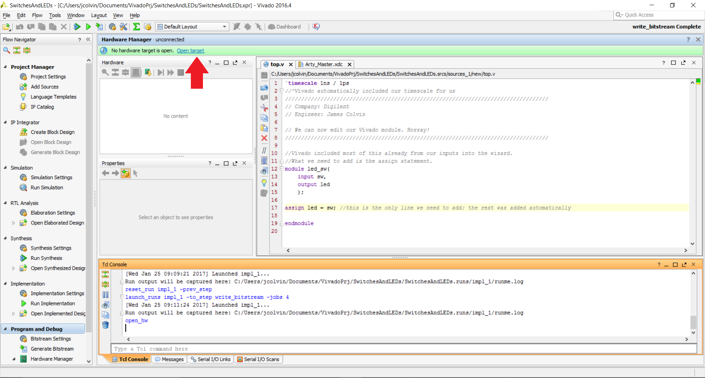Switch to the Serial I/O Links tab
Image resolution: width=705 pixels, height=378 pixels.
click(211, 360)
